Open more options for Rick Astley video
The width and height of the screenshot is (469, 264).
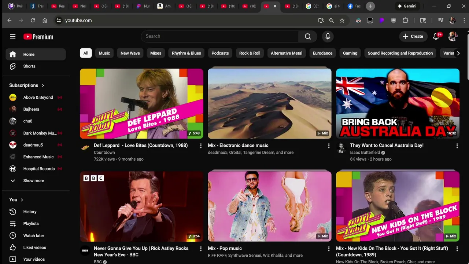pos(200,249)
